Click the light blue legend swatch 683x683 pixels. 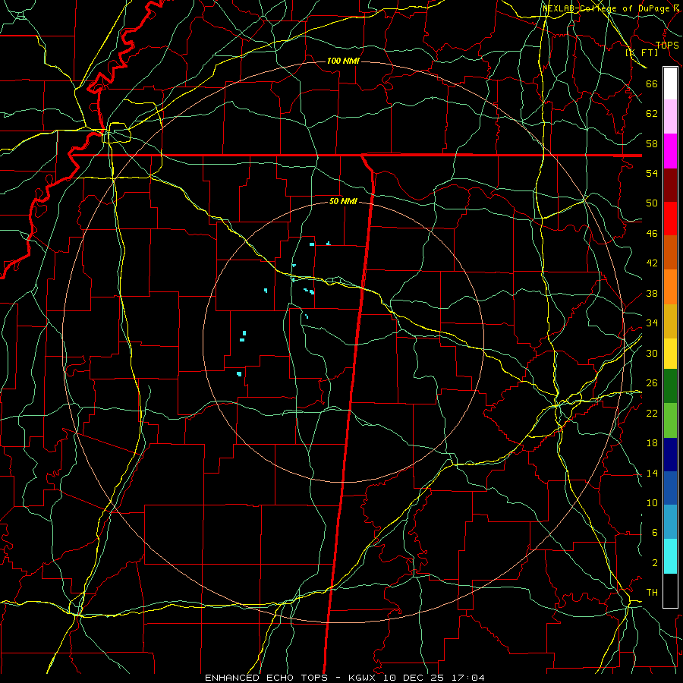tap(670, 521)
